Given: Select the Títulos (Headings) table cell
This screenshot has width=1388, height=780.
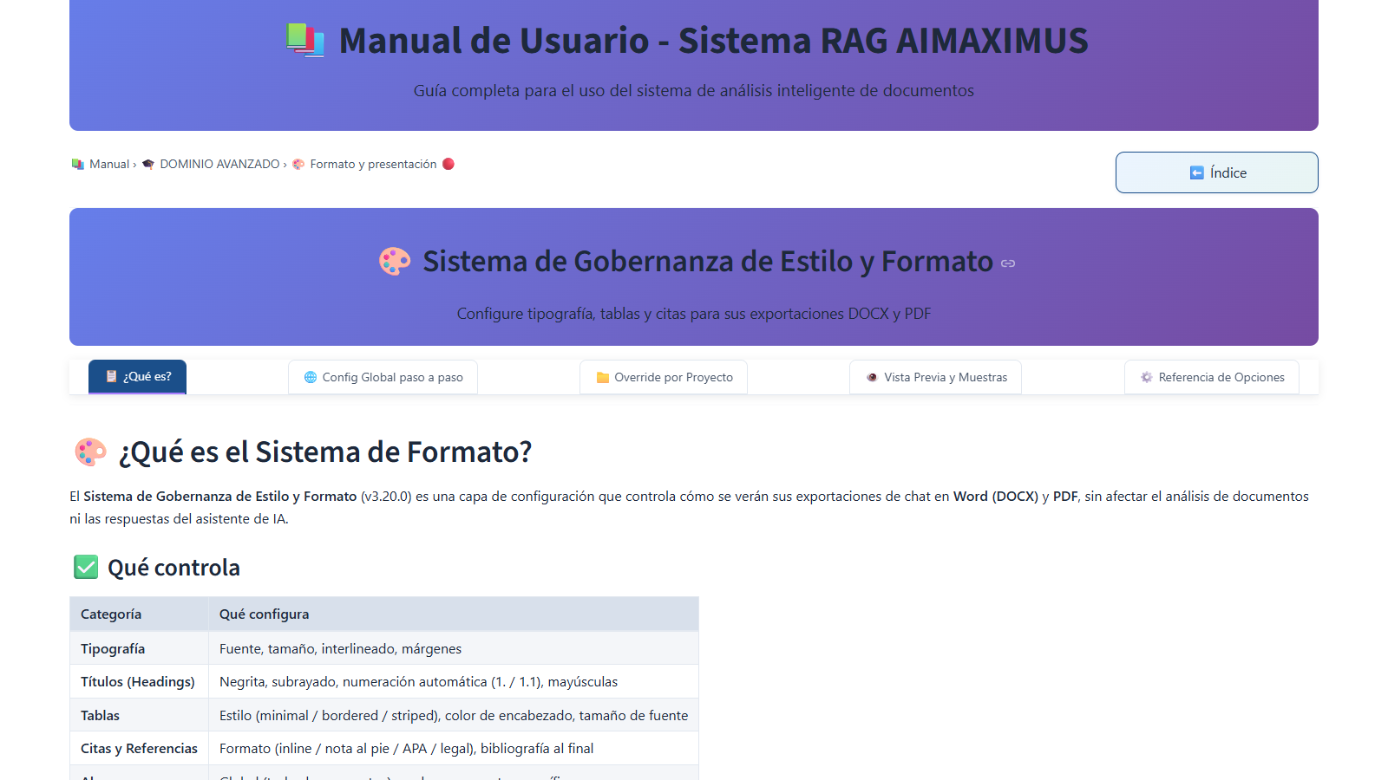Looking at the screenshot, I should point(139,681).
